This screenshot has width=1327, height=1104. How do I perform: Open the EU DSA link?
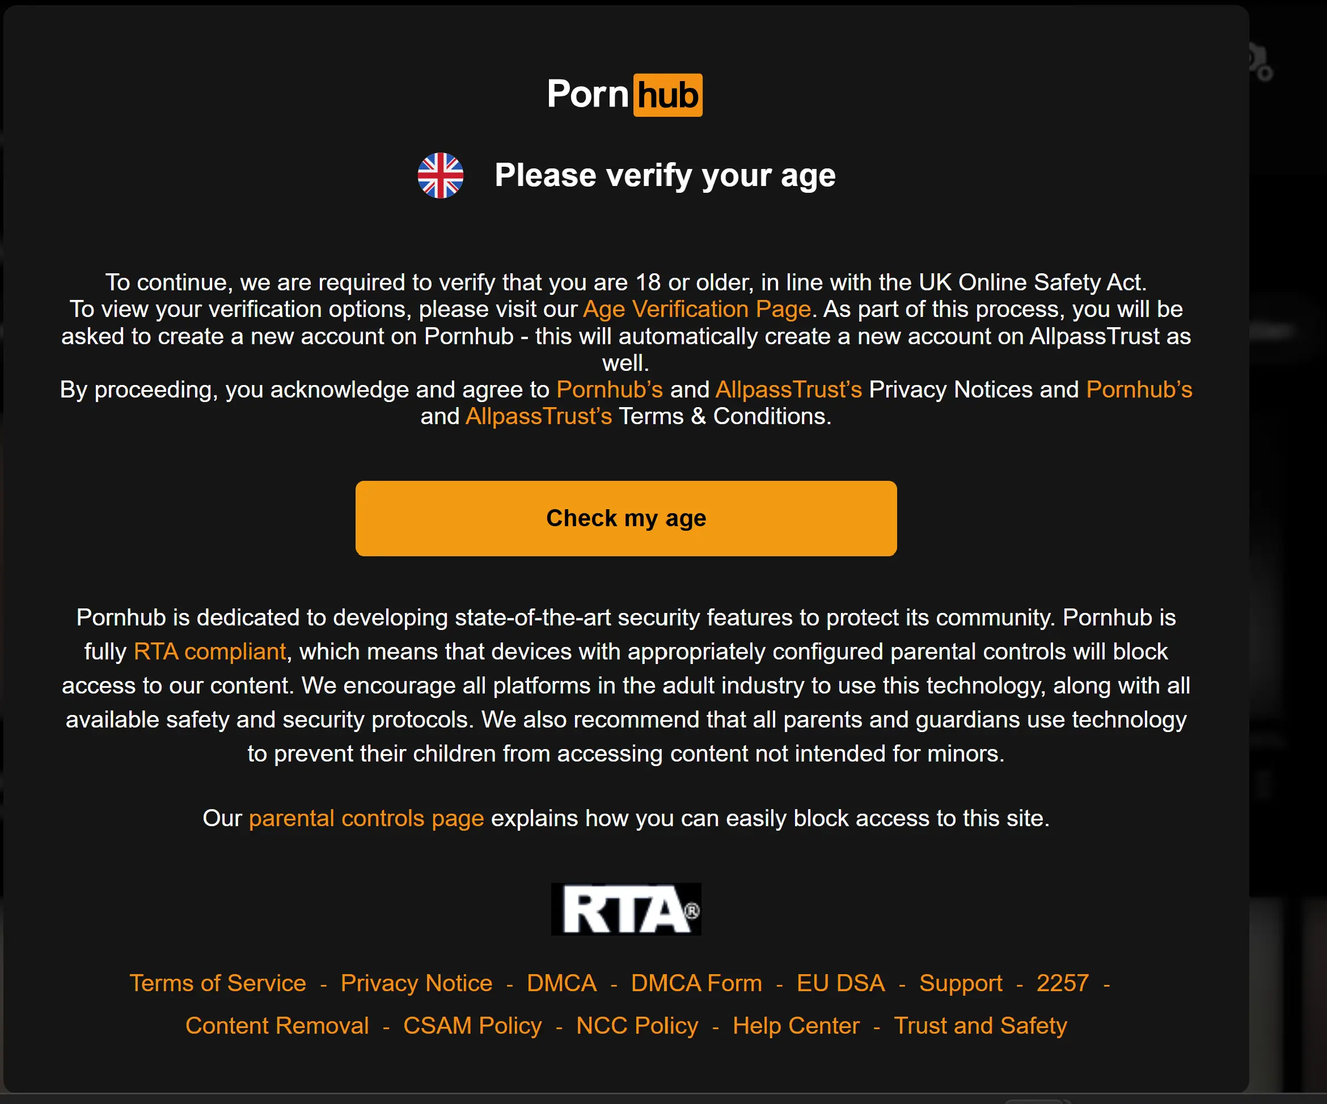[840, 983]
